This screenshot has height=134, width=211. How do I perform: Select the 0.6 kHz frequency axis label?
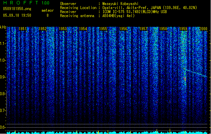pyautogui.click(x=3, y=127)
